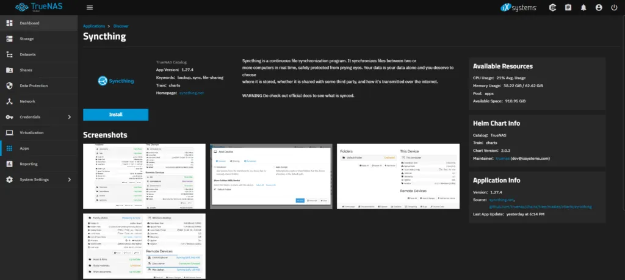
Task: Open the Default Folder screenshot thumbnail
Action: [x=398, y=176]
